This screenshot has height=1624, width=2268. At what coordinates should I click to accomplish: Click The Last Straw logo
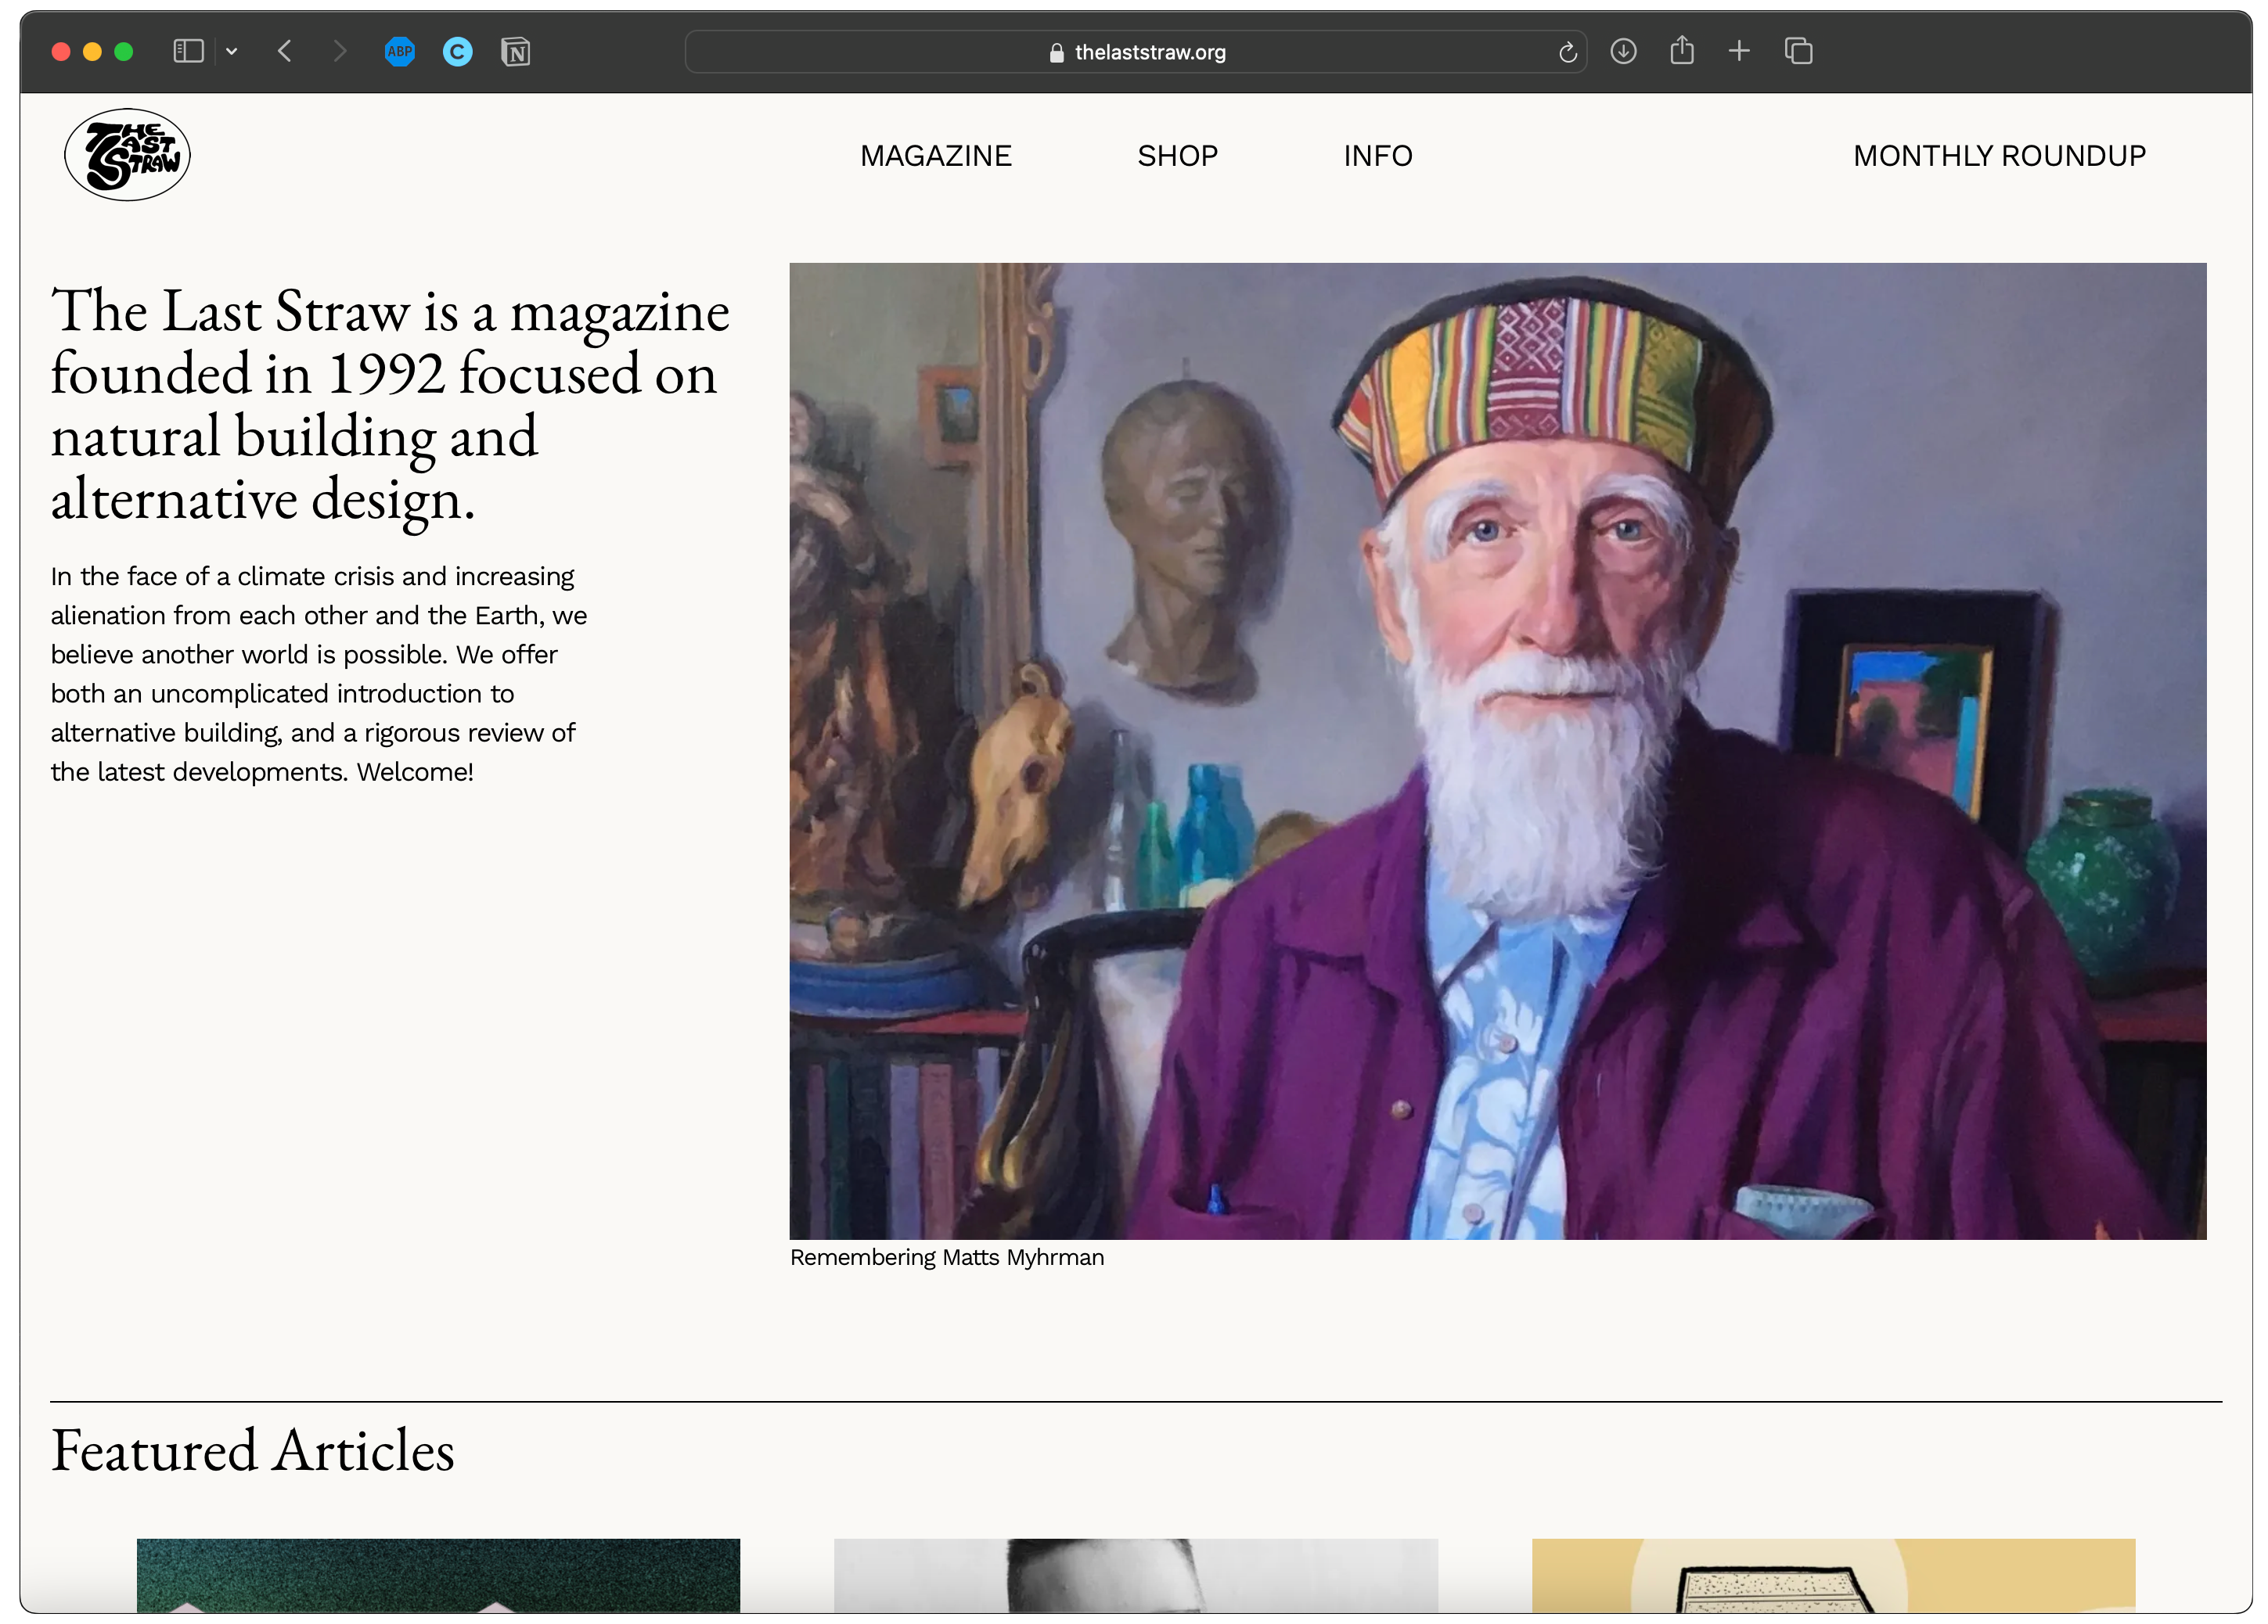click(x=127, y=155)
